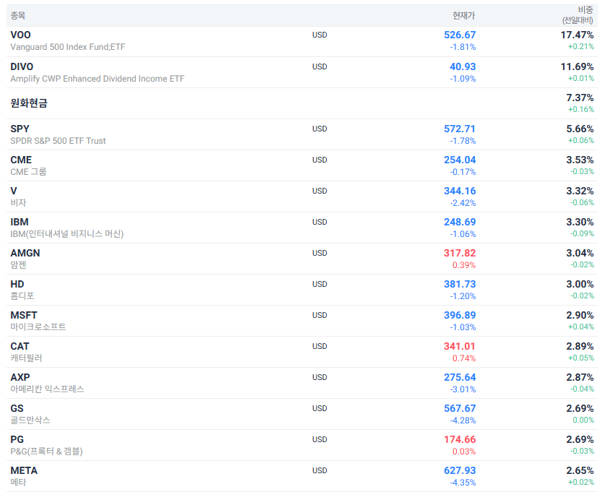
Task: Click Visa price 344.16
Action: click(x=460, y=191)
